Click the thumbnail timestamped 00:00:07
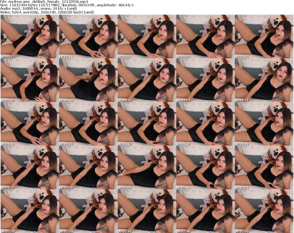This screenshot has height=233, width=294. 30,36
